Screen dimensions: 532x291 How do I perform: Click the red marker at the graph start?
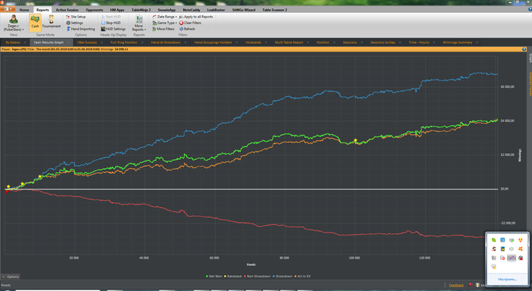[6, 192]
